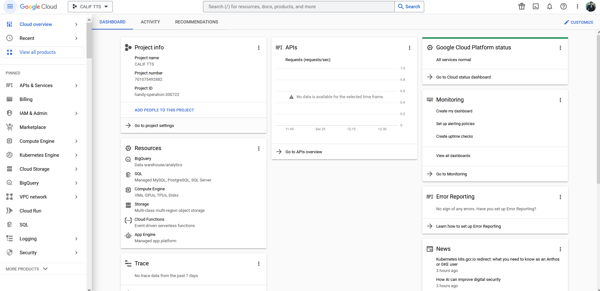The width and height of the screenshot is (600, 291).
Task: Click the Storage icon in Resources card
Action: click(128, 205)
